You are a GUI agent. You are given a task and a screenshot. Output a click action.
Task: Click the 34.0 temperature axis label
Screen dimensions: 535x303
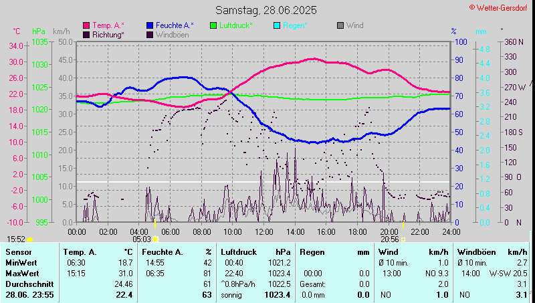15,45
